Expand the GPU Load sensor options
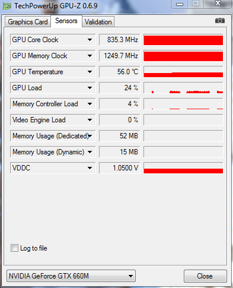233x288 pixels. pos(90,88)
